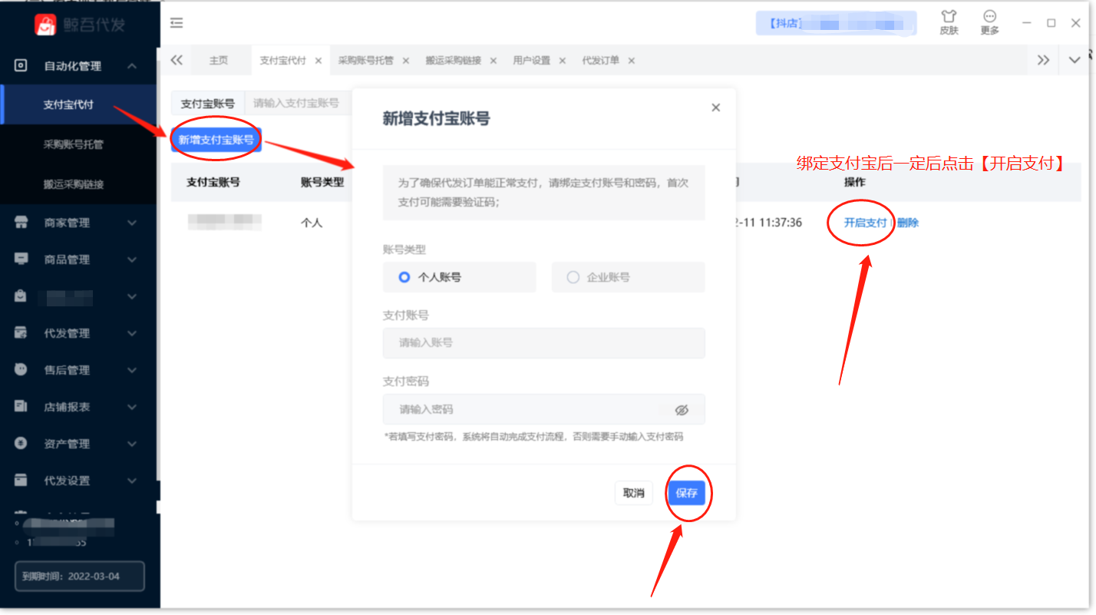Expand the 资产管理 menu group
The image size is (1096, 615).
coord(132,444)
